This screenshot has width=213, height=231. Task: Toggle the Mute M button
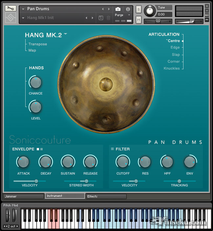pos(138,20)
